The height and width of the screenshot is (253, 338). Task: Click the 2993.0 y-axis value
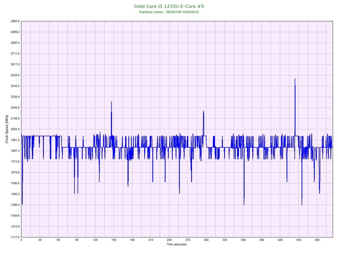[x=15, y=21]
